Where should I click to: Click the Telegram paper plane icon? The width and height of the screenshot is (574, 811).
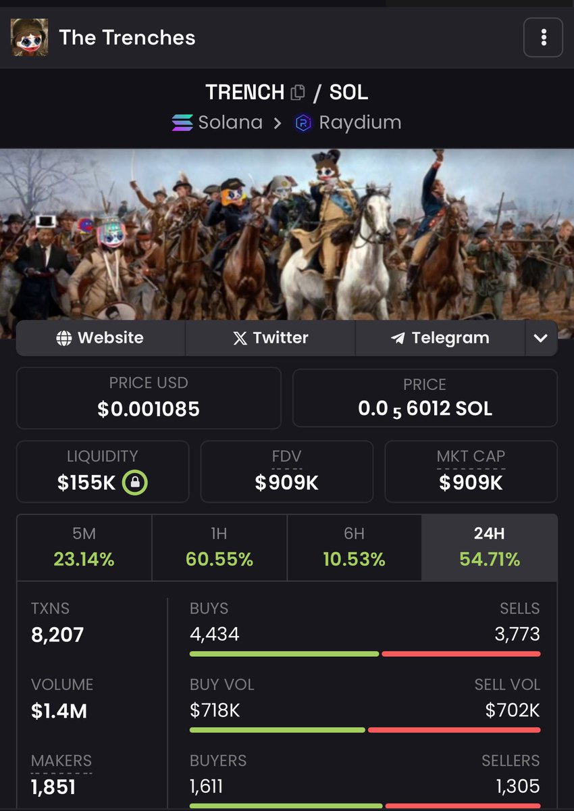point(398,338)
